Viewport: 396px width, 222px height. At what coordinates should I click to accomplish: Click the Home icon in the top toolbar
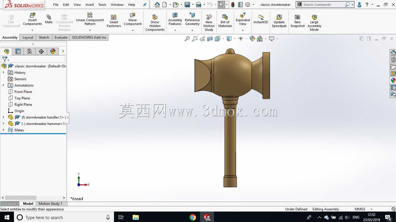tap(157, 5)
